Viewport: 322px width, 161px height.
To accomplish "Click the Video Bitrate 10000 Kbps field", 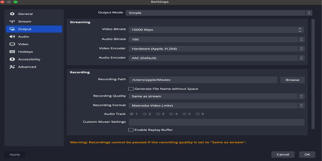I will click(x=216, y=29).
